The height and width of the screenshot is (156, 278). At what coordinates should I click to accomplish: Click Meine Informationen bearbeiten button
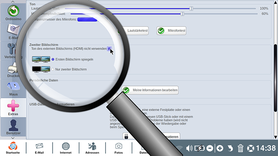coord(150,90)
